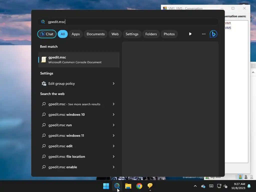
Task: Click the muted volume tray icon
Action: click(x=225, y=186)
